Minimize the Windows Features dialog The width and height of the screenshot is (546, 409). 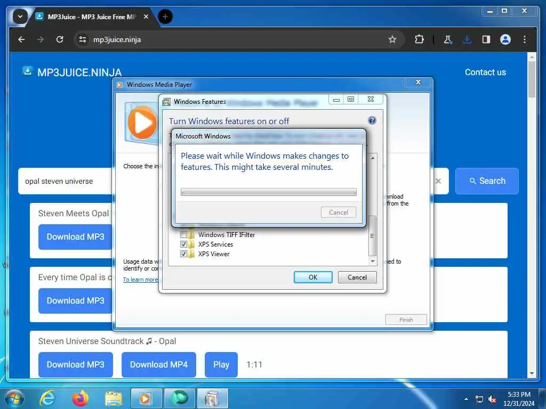pyautogui.click(x=336, y=100)
